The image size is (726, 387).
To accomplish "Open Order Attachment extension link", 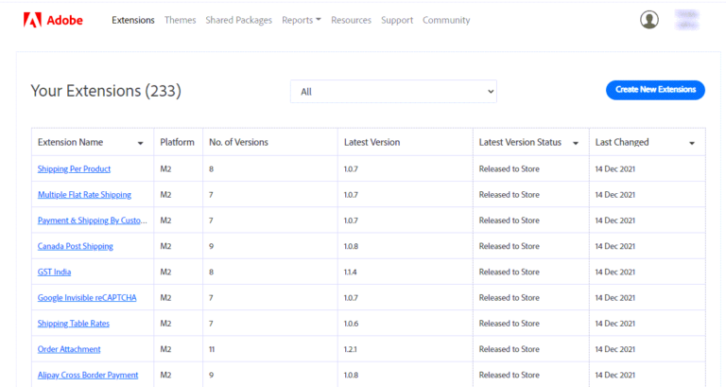I will pyautogui.click(x=69, y=349).
